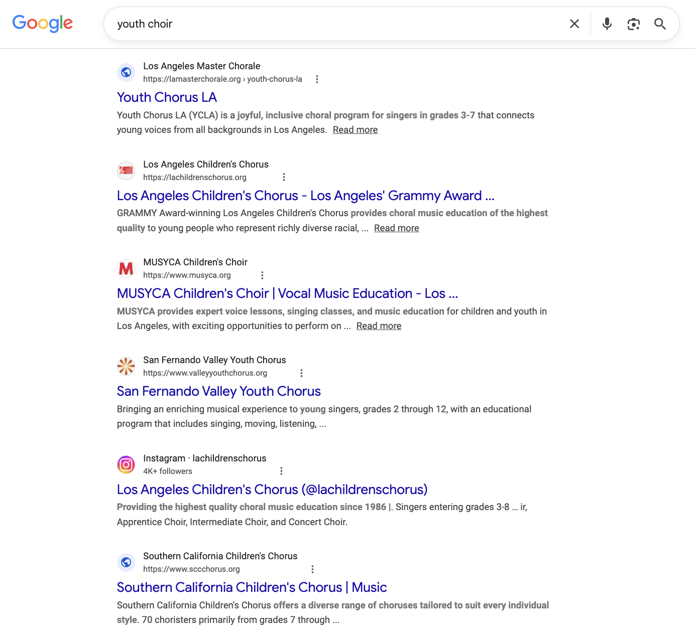Click the Los Angeles Master Chorale globe favicon
This screenshot has width=695, height=640.
126,72
